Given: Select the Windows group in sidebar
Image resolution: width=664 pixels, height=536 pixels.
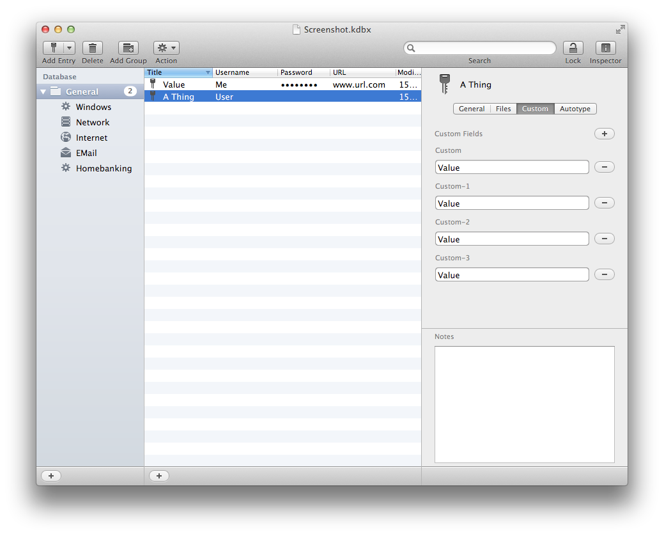Looking at the screenshot, I should pos(93,107).
